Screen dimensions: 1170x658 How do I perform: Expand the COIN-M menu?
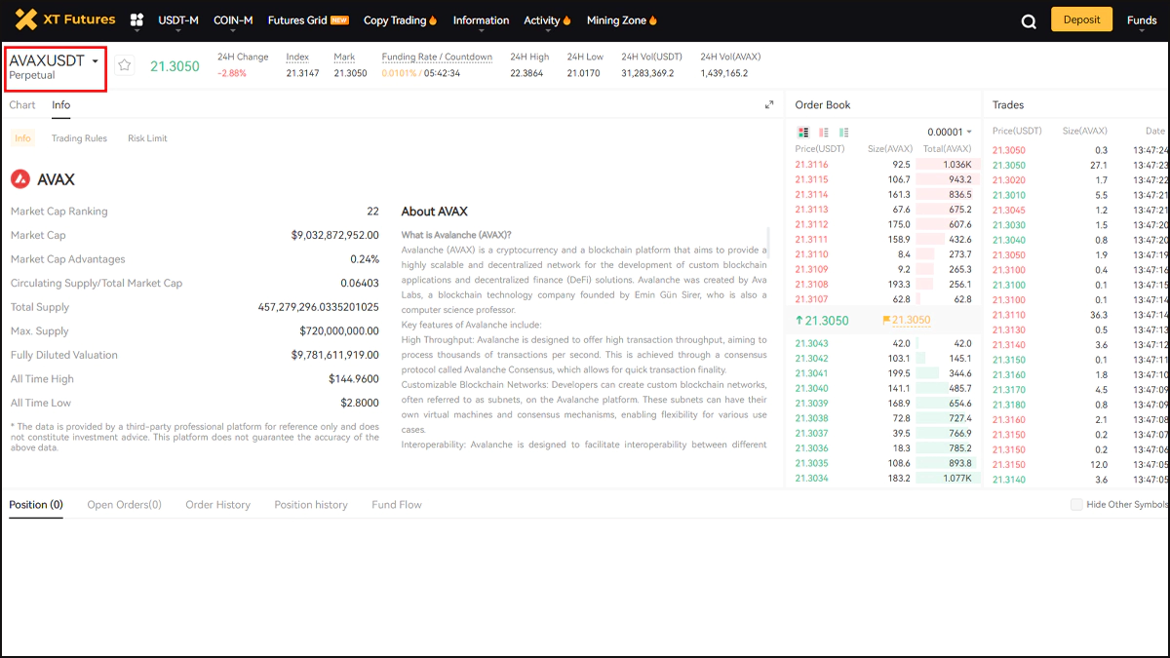click(x=233, y=20)
